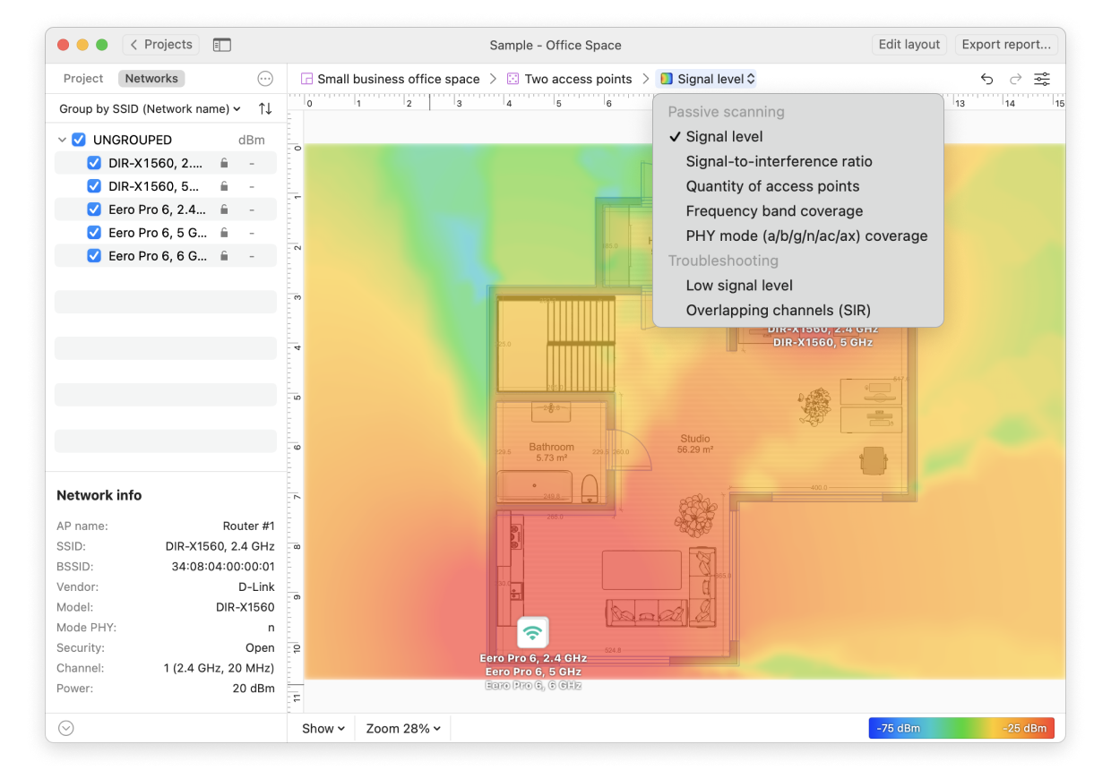
Task: Click lock icon of Eero Pro 6, 5 GHz row
Action: coord(224,233)
